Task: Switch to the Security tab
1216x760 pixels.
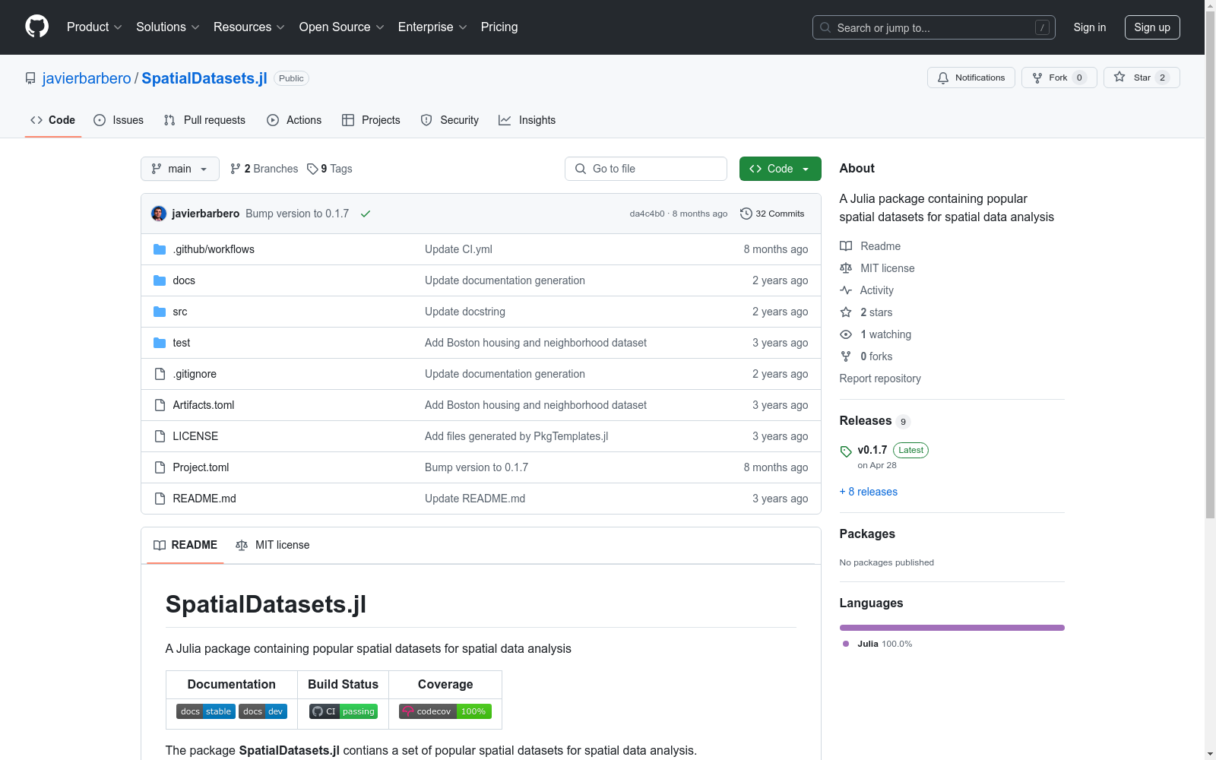Action: 450,120
